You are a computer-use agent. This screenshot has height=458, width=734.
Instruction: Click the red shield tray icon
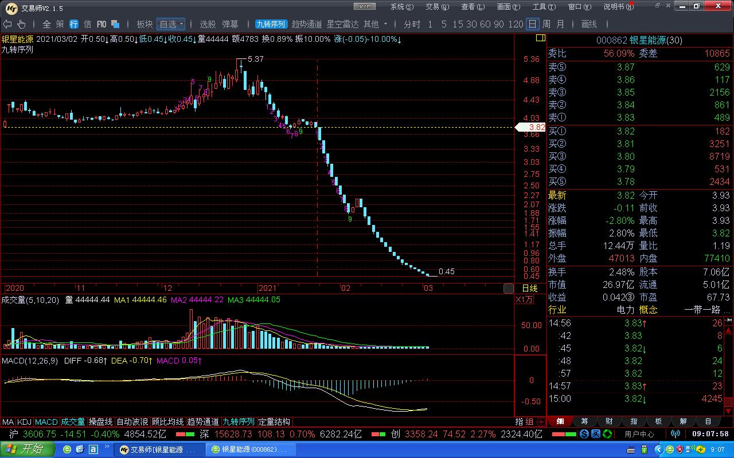tap(681, 450)
